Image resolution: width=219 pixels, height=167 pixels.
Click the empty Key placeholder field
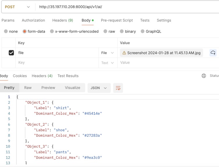click(57, 63)
